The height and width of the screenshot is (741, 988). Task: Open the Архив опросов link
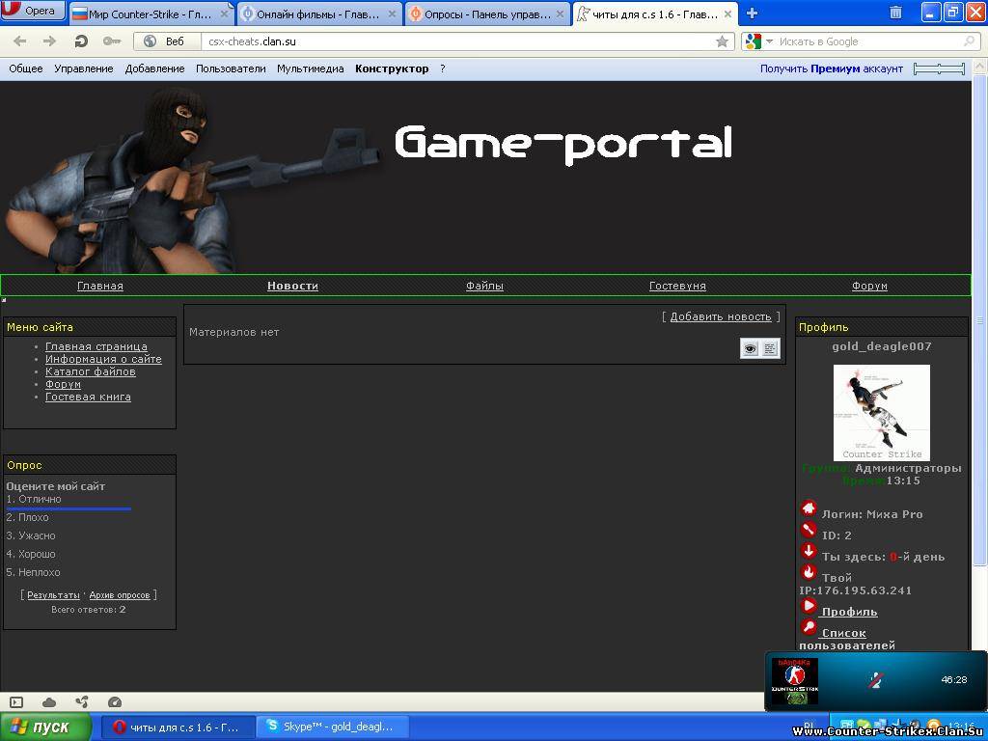tap(120, 594)
